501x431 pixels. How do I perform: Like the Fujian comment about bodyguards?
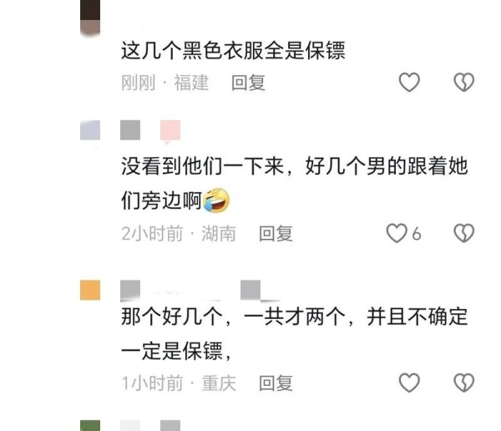(409, 82)
